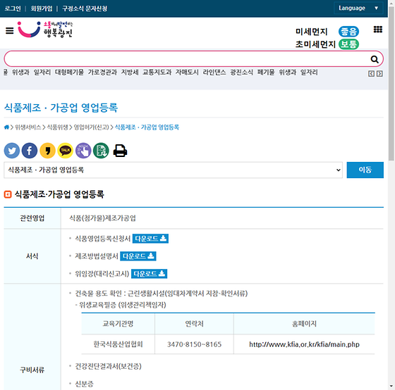This screenshot has height=390, width=395.
Task: Select the 라인댄스 keyword
Action: click(214, 73)
